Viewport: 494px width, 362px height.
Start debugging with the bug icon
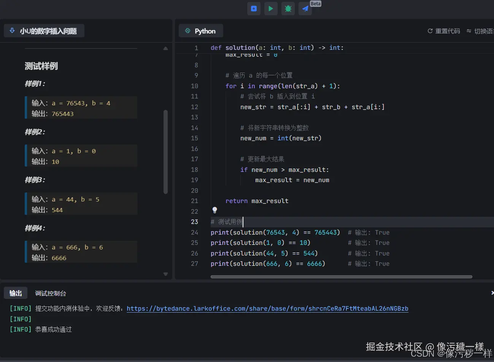pyautogui.click(x=288, y=9)
